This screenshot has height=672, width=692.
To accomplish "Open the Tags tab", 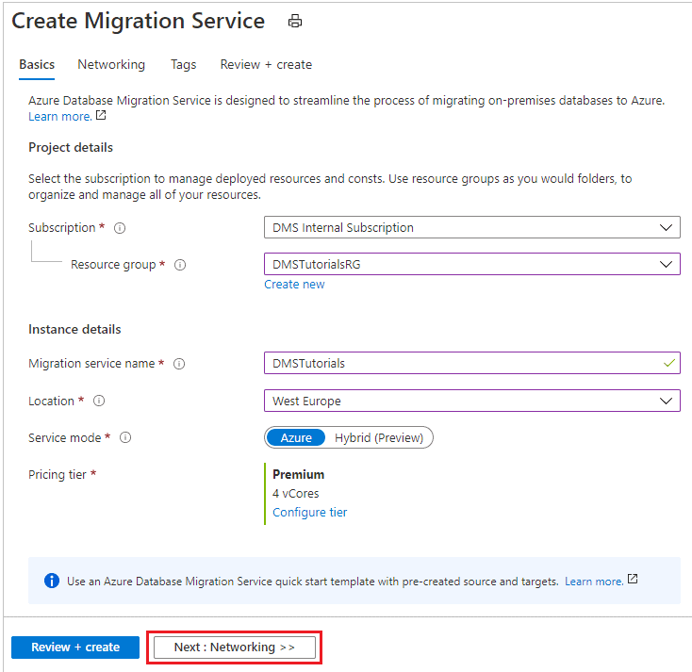I will [x=184, y=65].
